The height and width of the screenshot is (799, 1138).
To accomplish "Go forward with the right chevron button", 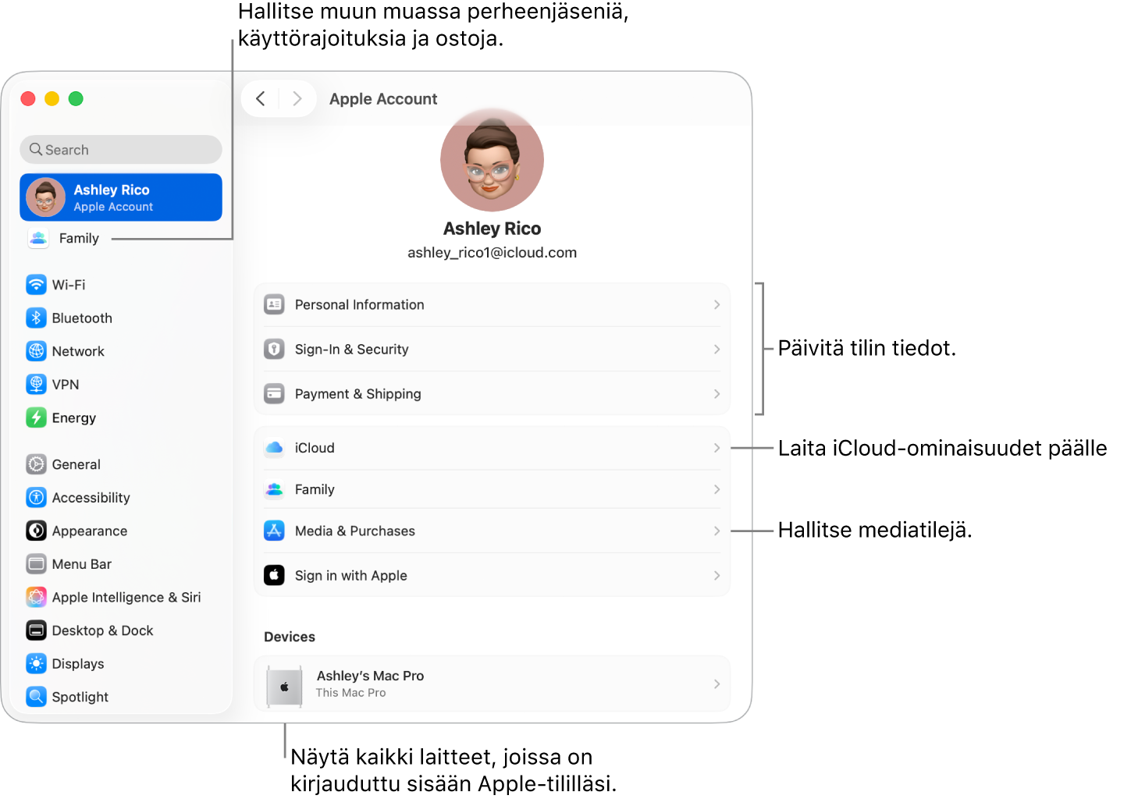I will pos(297,98).
